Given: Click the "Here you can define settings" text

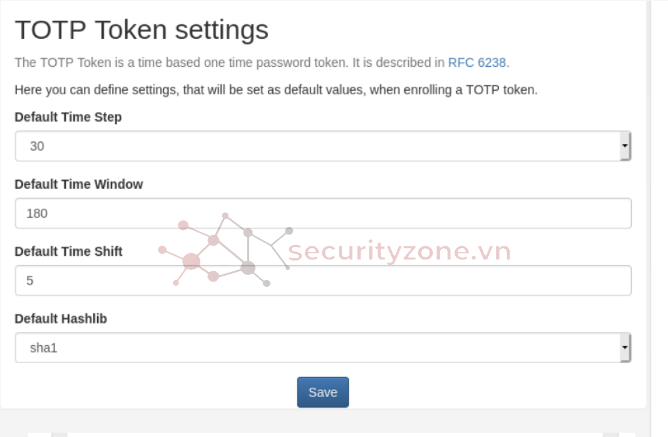Looking at the screenshot, I should point(275,90).
